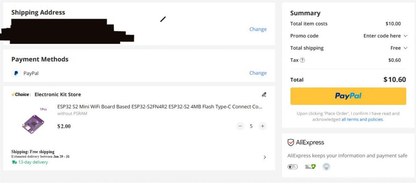Click the tax help question mark icon
This screenshot has height=183, width=416.
(x=302, y=60)
